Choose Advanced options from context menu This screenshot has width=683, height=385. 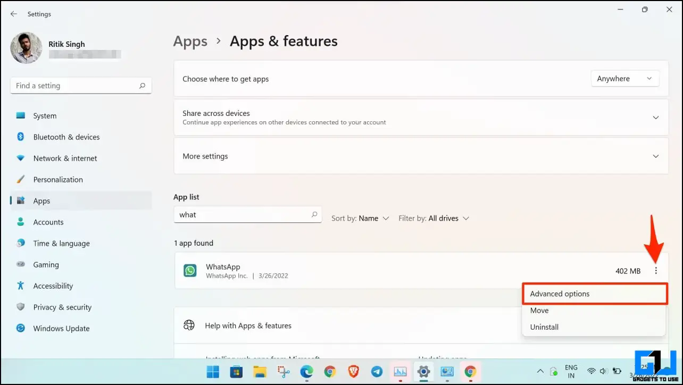[x=594, y=294]
